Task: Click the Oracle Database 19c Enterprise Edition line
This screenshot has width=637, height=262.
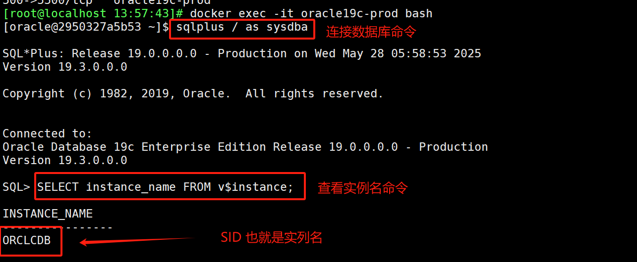Action: click(x=245, y=147)
